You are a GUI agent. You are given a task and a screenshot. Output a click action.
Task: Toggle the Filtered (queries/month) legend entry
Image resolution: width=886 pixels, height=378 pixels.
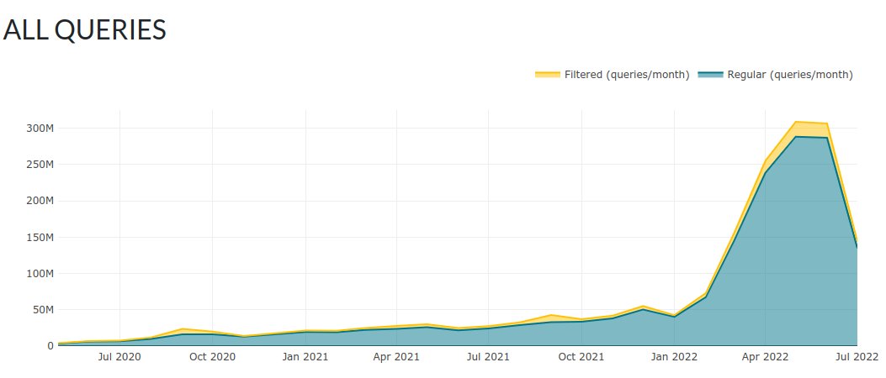tap(613, 75)
